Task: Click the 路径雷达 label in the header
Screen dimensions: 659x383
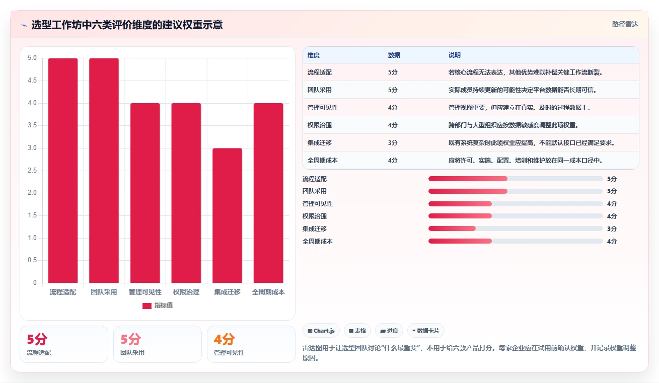Action: coord(625,24)
